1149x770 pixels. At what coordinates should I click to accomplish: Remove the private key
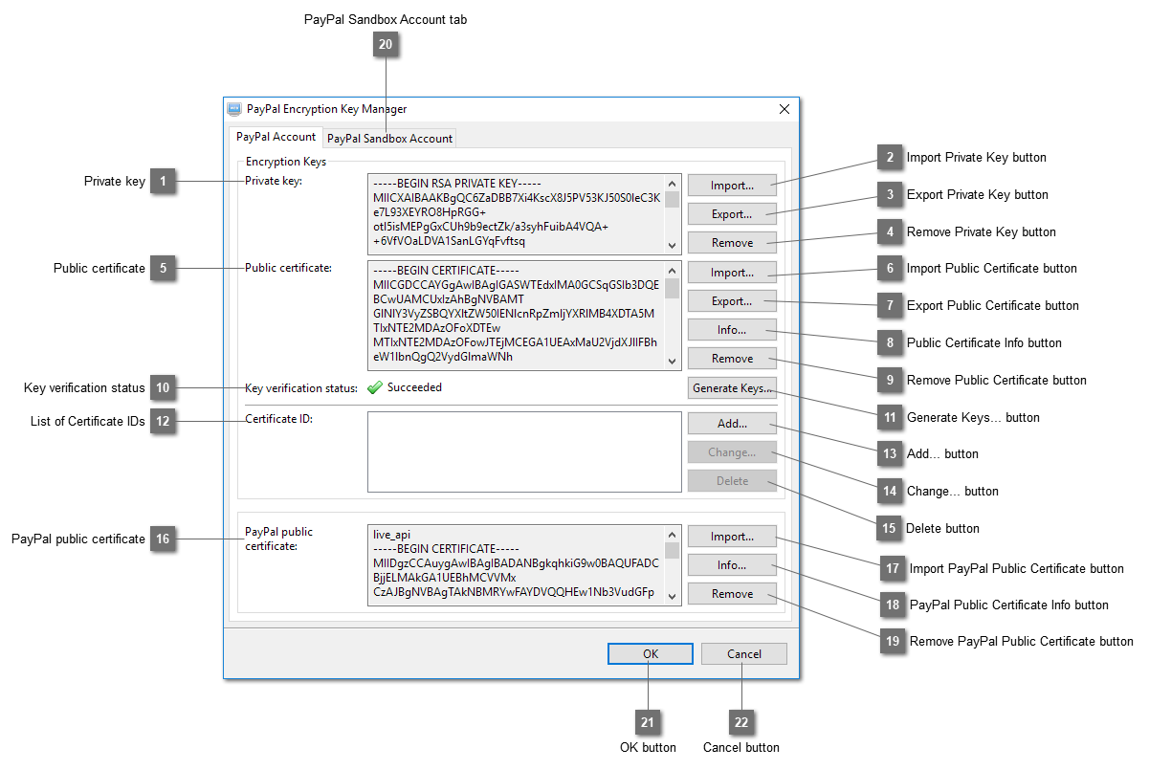(x=732, y=242)
